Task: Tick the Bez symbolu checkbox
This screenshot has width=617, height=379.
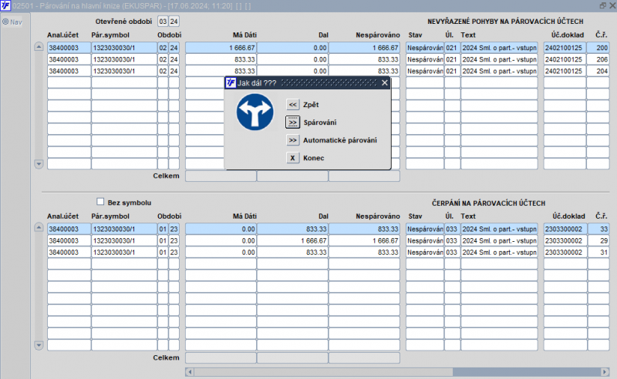Action: [100, 202]
